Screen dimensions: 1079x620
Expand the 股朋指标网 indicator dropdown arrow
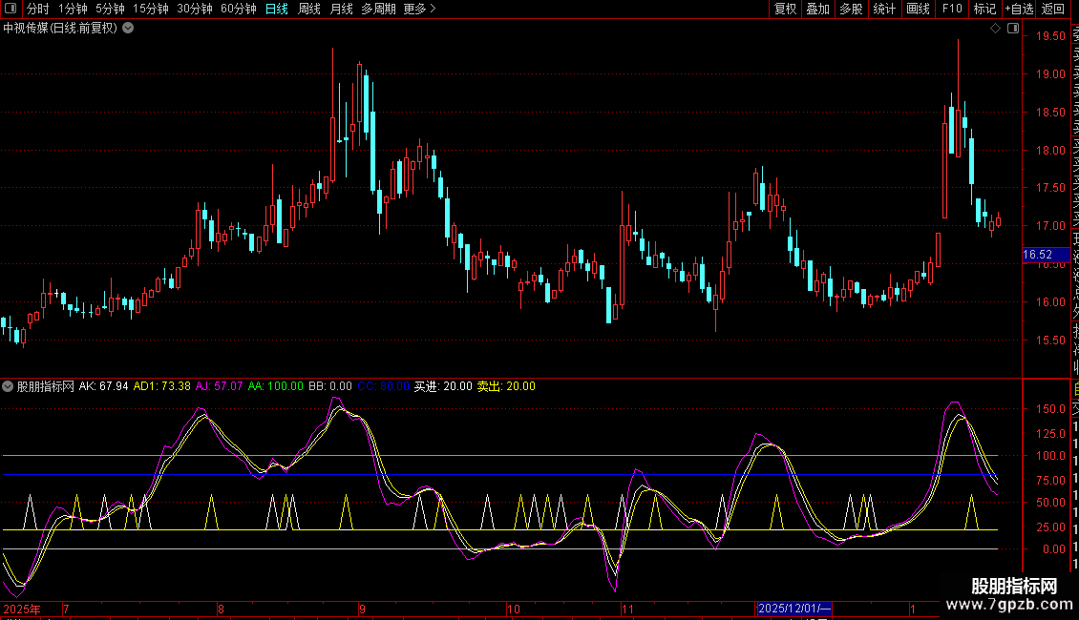point(9,387)
